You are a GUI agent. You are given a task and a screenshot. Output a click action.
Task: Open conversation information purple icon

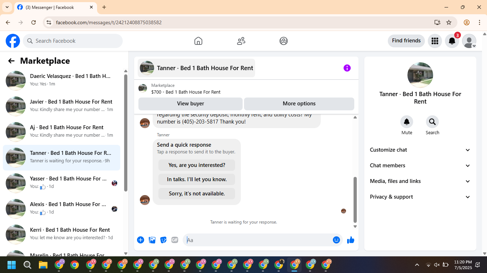(347, 68)
